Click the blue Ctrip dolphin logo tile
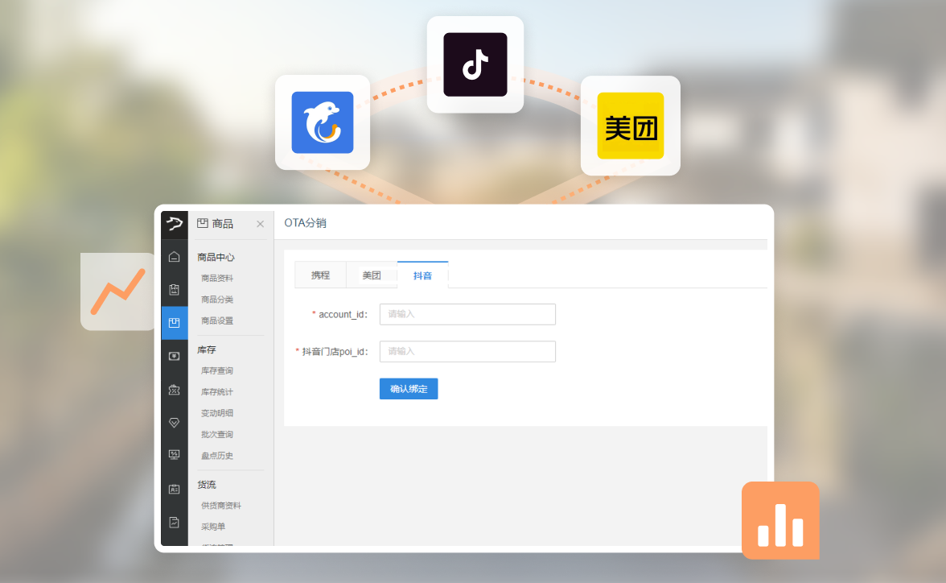The image size is (946, 583). [x=323, y=122]
